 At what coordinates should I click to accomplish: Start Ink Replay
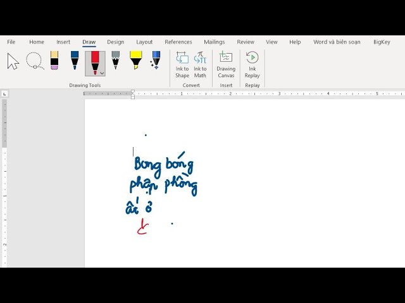(252, 64)
